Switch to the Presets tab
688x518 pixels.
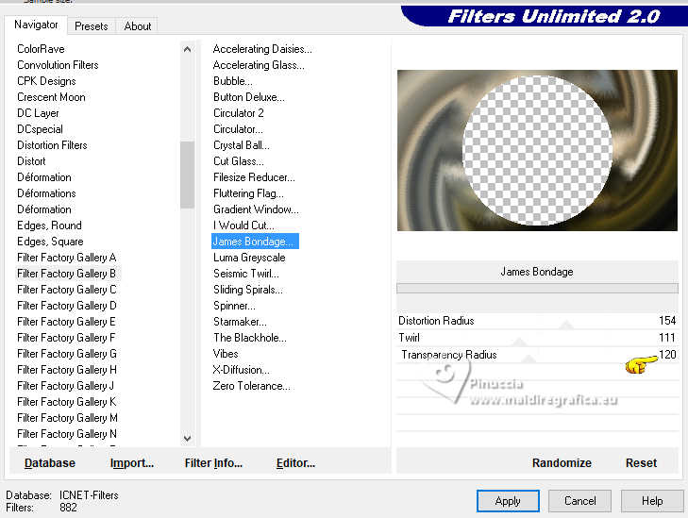click(92, 25)
